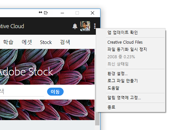Click the 20GB 중 0.23% storage text
Viewport: 184px width, 130px height.
[x=121, y=57]
